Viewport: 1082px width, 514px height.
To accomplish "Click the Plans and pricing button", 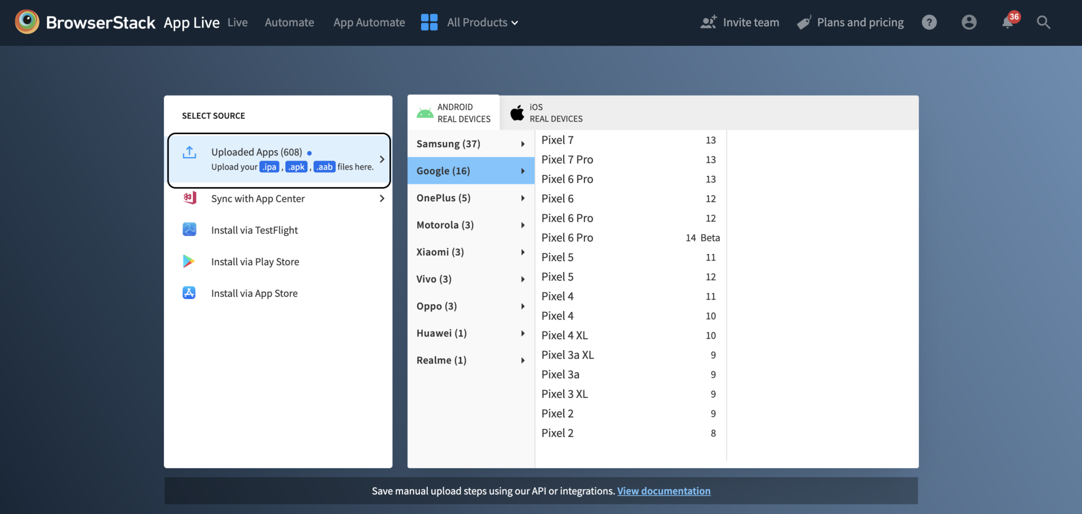I will point(860,22).
